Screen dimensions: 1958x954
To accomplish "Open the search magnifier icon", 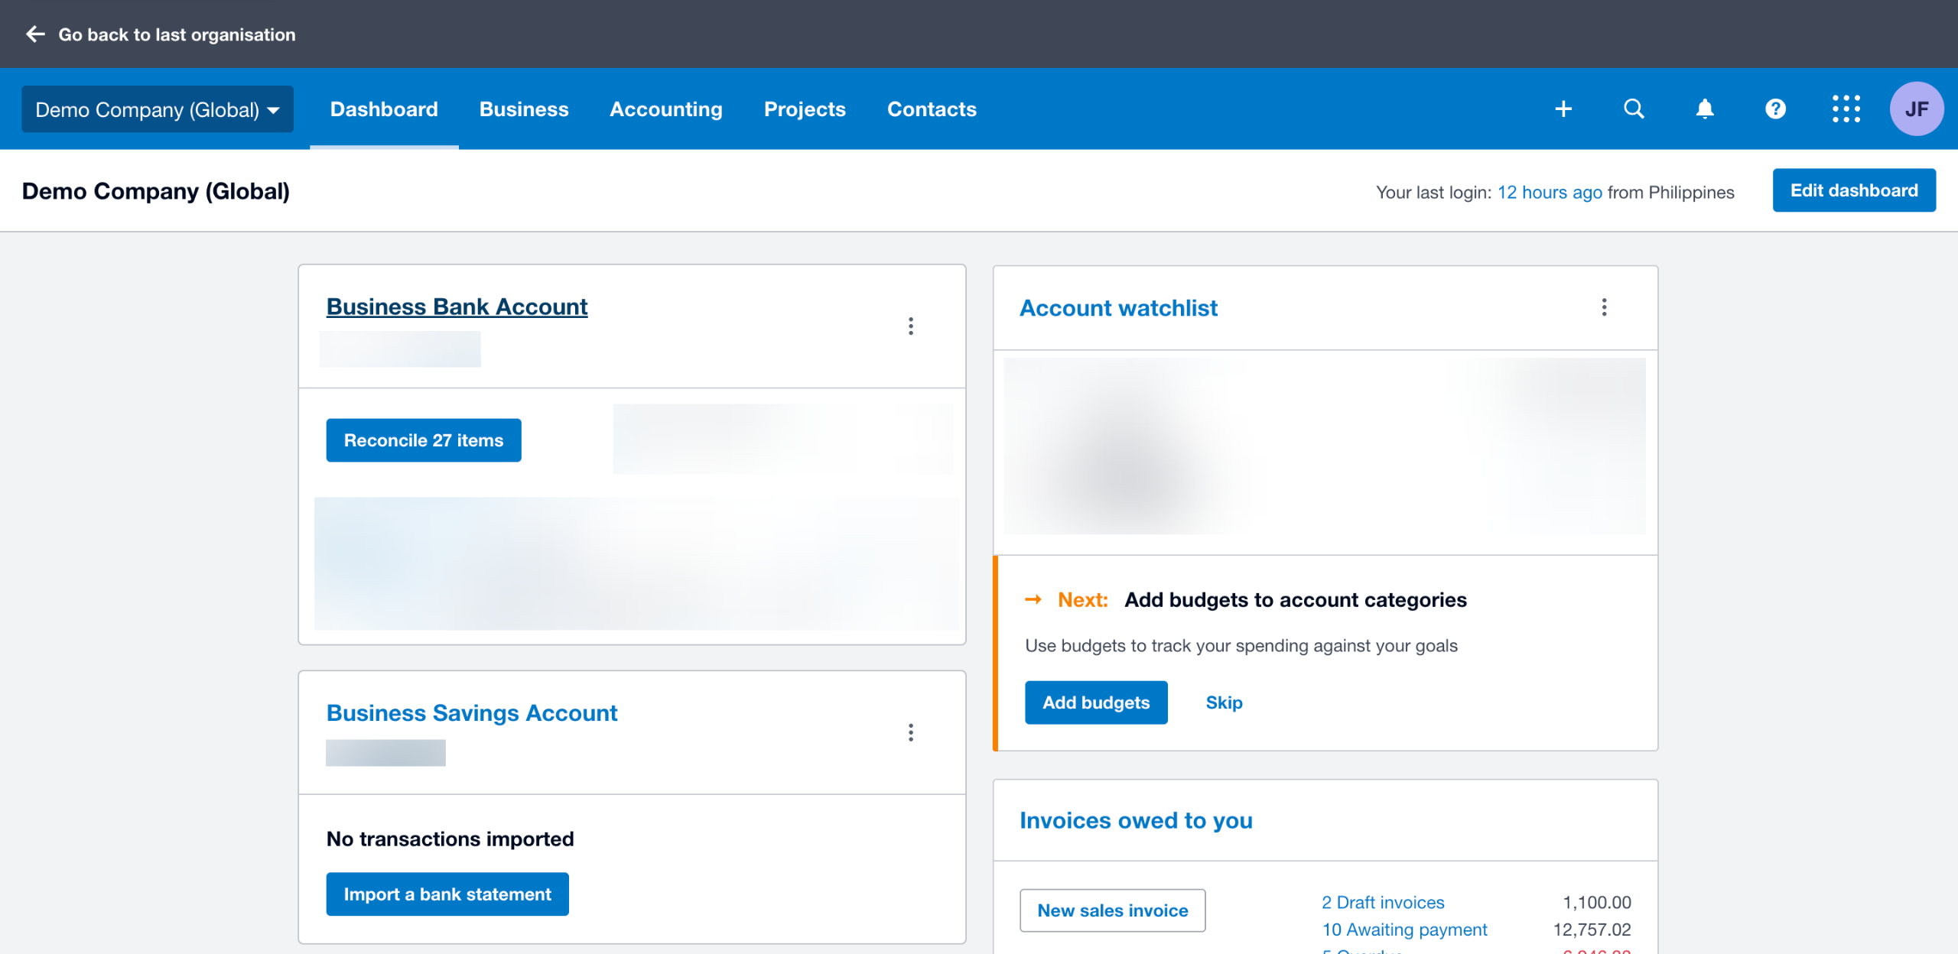I will tap(1634, 109).
